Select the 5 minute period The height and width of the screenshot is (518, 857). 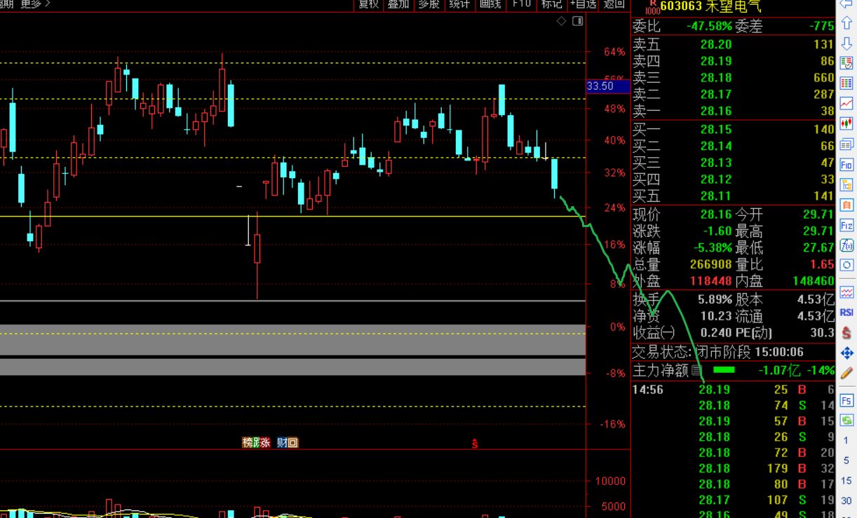point(846,461)
